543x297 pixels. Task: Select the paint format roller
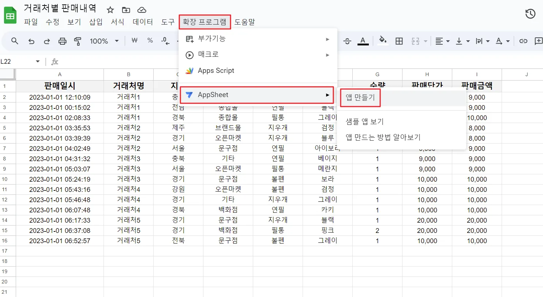(78, 41)
